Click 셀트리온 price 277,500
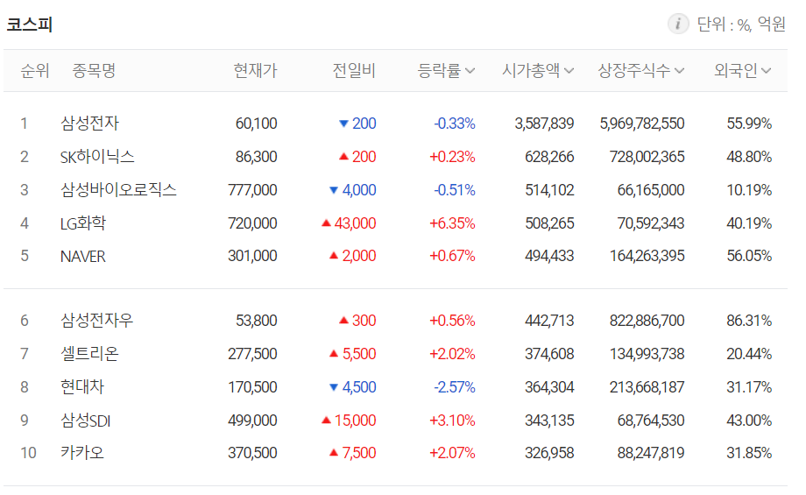Viewport: 806px width, 495px height. (252, 354)
